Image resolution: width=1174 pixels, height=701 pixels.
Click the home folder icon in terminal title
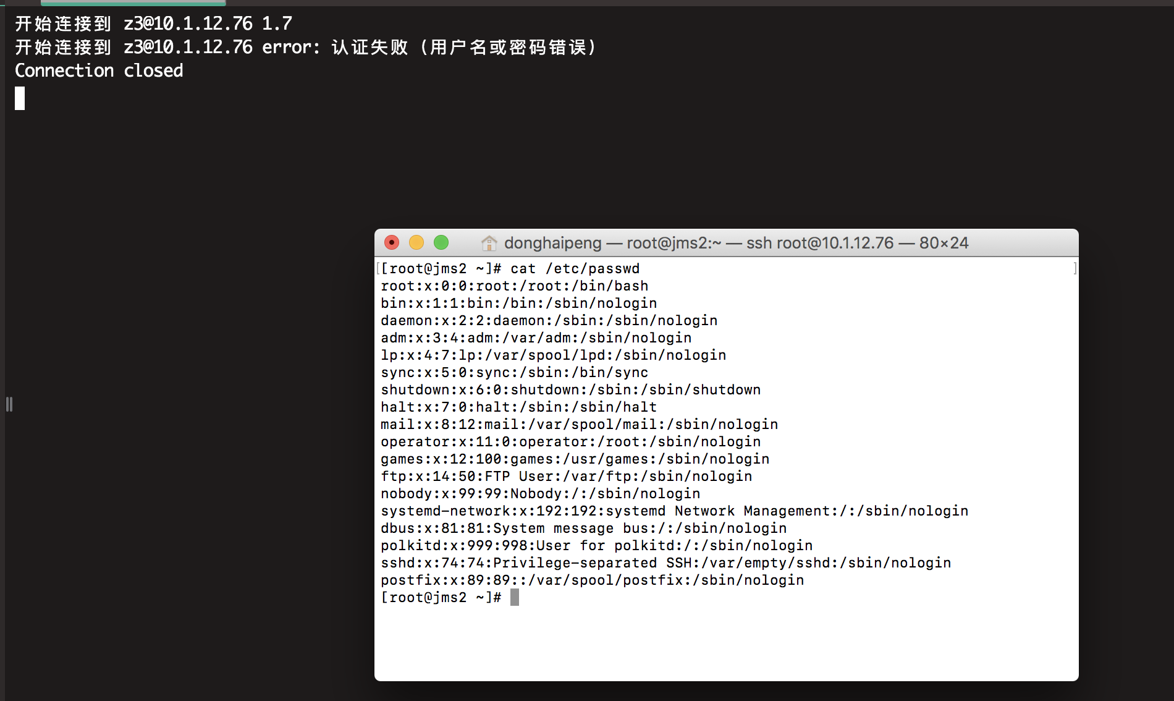point(489,243)
